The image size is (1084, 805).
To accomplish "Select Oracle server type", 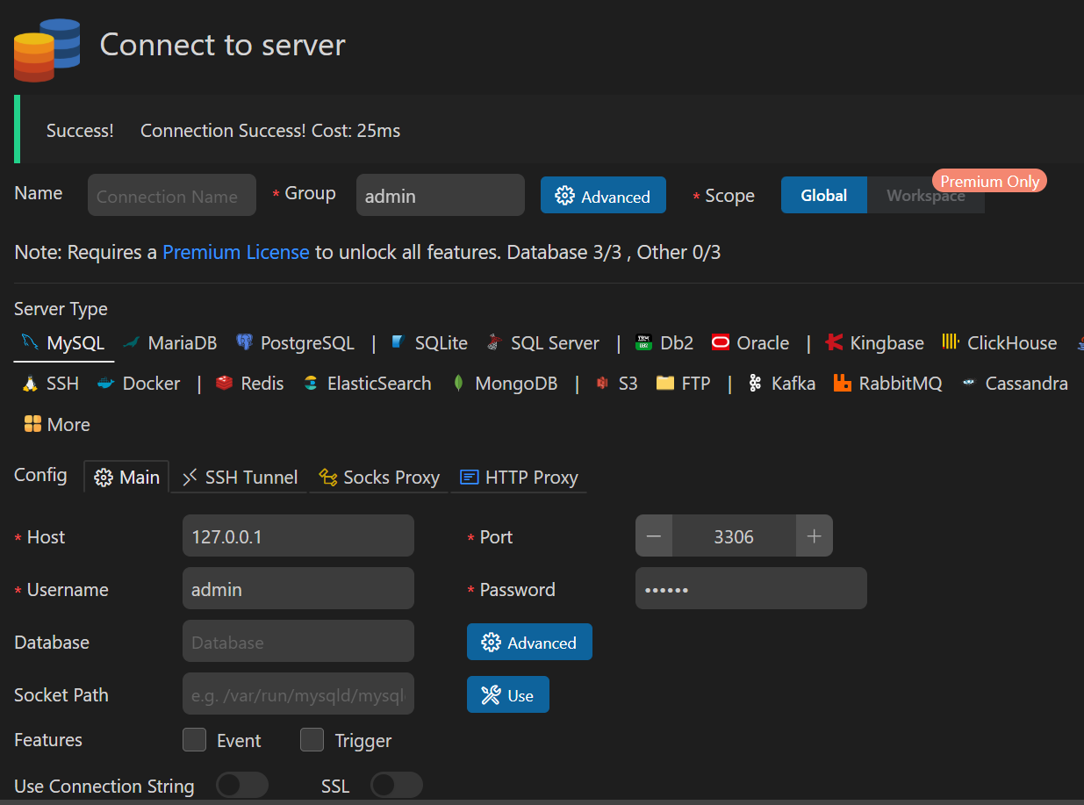I will tap(750, 343).
